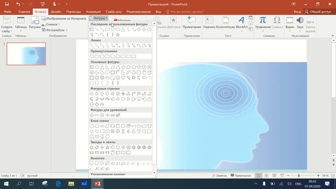Click the Символ omega icon
Viewport: 336px width, 189px height.
click(277, 20)
